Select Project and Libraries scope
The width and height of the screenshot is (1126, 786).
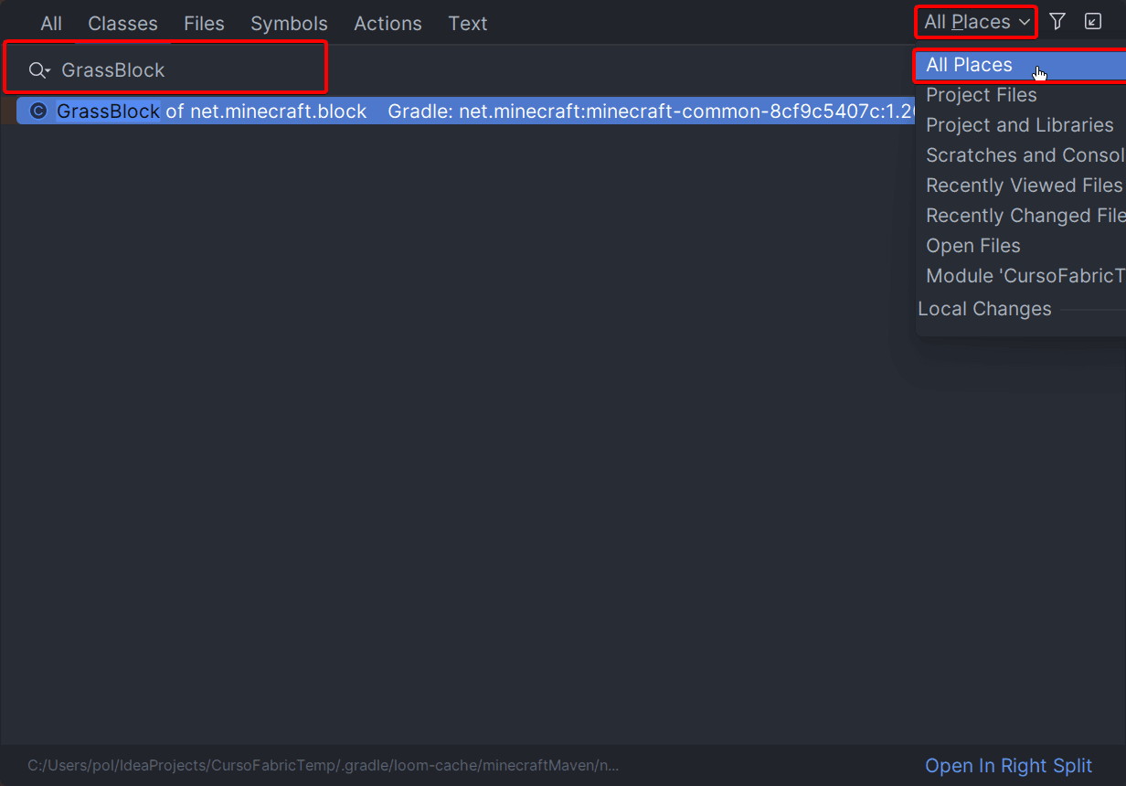1020,125
